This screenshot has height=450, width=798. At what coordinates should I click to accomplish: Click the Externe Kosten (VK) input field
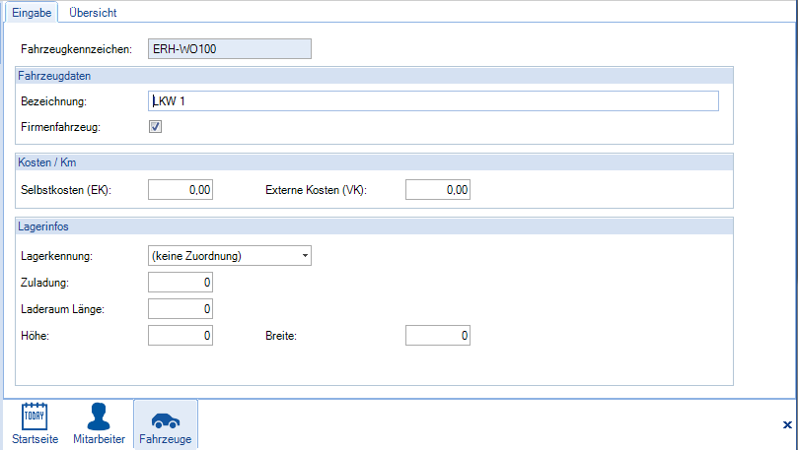pos(438,190)
